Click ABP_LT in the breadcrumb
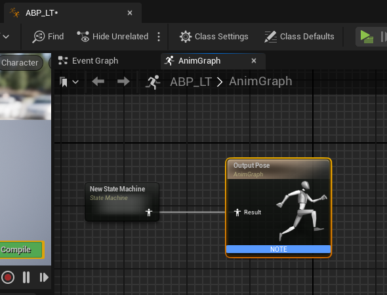The height and width of the screenshot is (295, 387). (x=191, y=82)
